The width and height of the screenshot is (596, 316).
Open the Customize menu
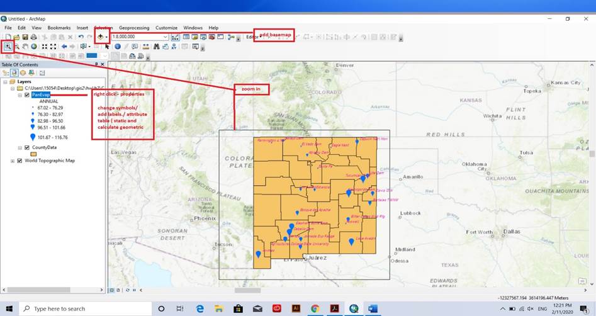coord(166,28)
